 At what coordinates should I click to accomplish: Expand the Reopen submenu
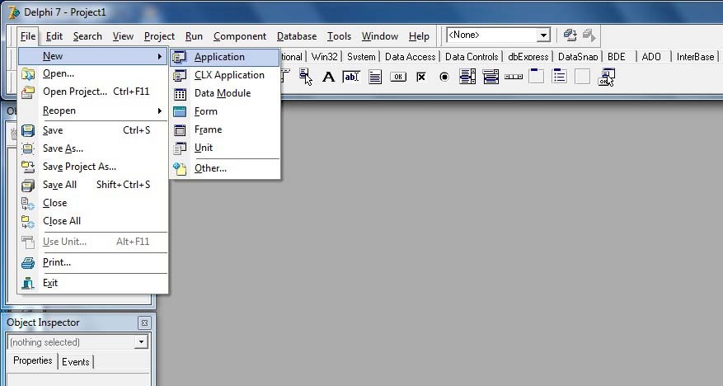click(92, 111)
